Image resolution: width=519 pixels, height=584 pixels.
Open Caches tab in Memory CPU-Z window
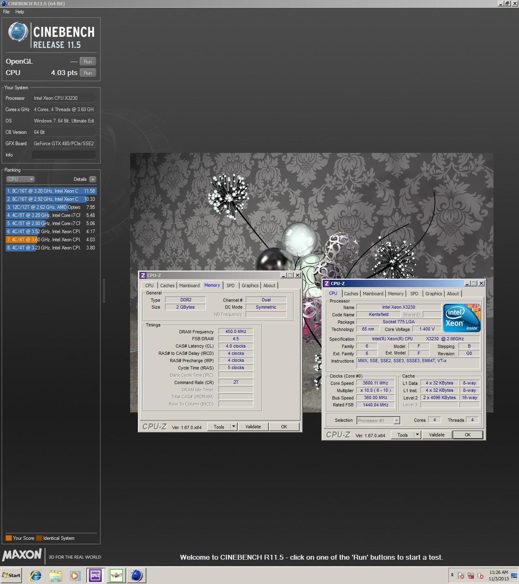click(x=167, y=286)
